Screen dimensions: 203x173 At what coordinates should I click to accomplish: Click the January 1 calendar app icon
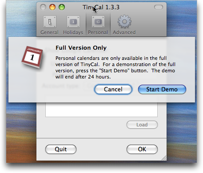tap(32, 57)
